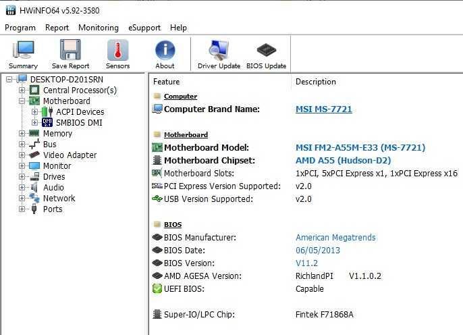Click the Super-IO/LPC Chip row label
The height and width of the screenshot is (335, 463).
[199, 314]
